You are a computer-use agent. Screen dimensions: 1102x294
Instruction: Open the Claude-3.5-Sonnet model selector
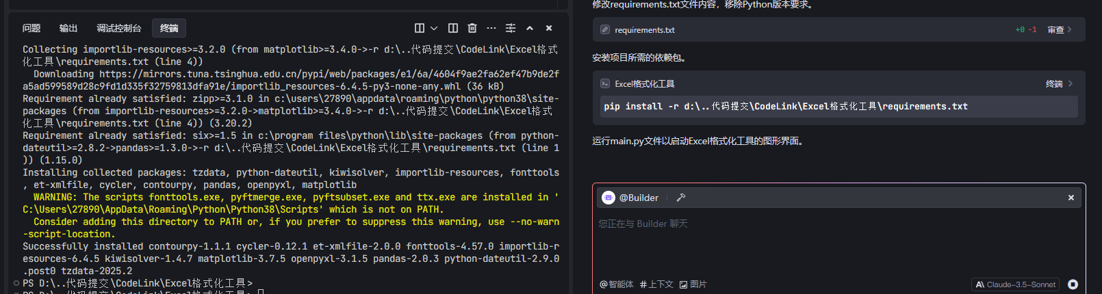click(1016, 284)
